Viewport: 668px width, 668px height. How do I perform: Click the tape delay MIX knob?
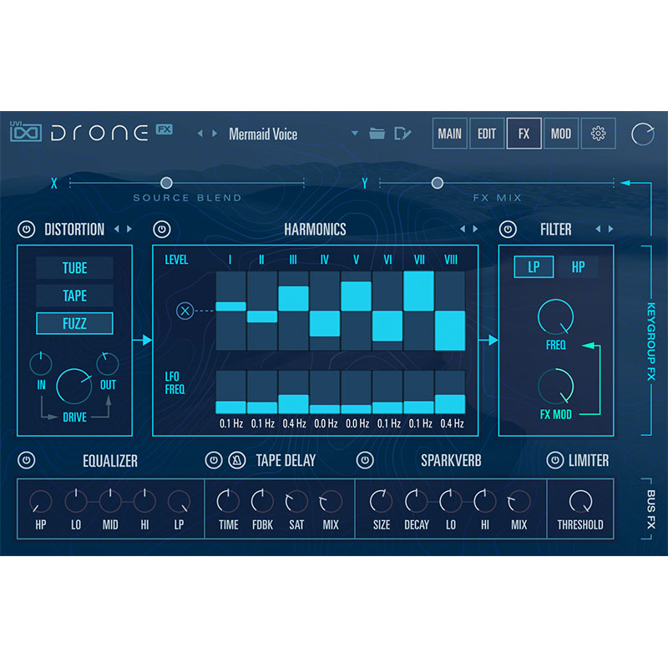tap(331, 502)
